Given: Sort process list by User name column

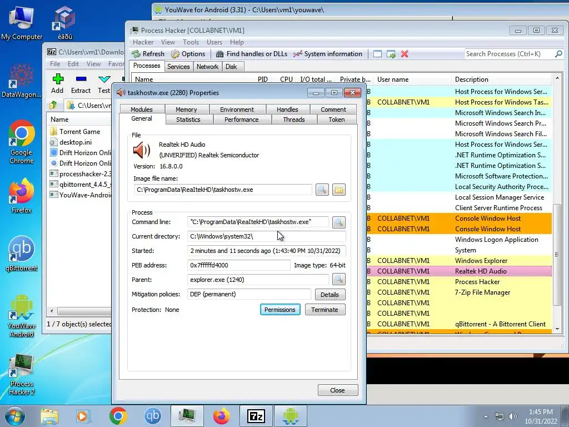Looking at the screenshot, I should click(x=413, y=79).
